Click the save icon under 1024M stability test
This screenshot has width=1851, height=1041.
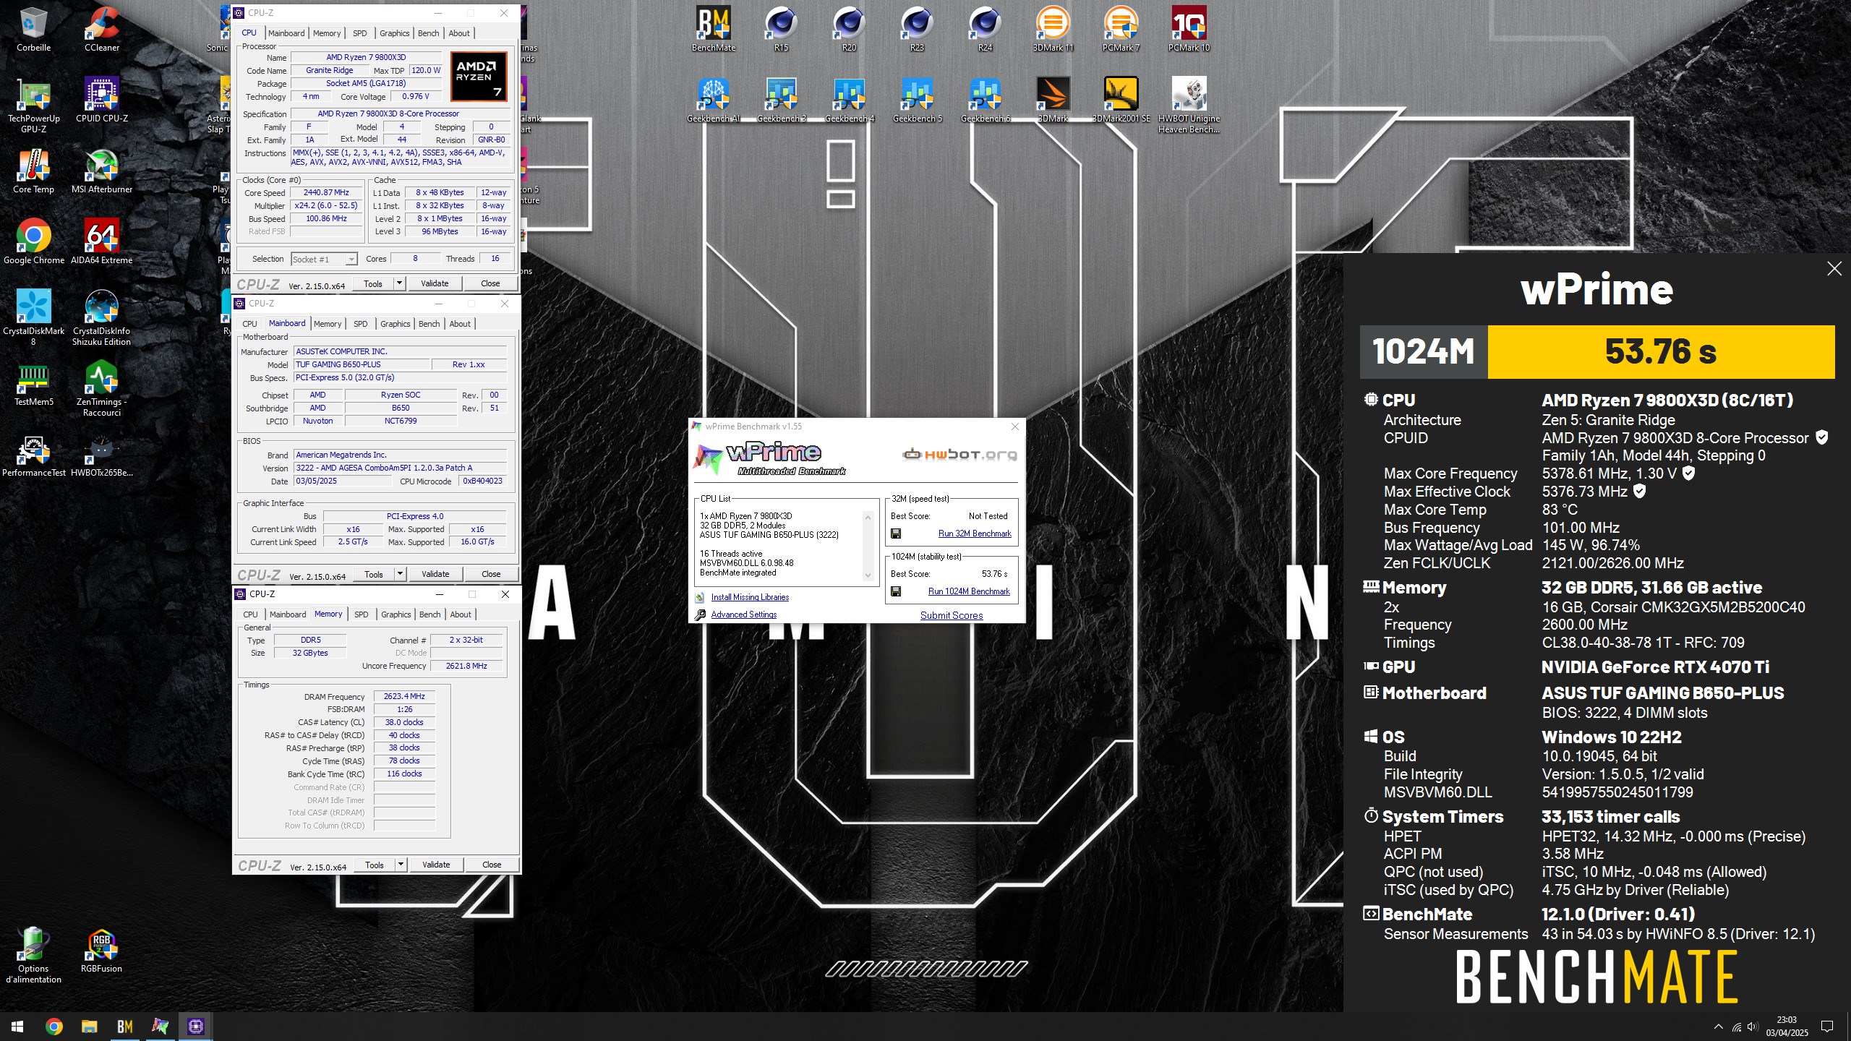coord(896,591)
